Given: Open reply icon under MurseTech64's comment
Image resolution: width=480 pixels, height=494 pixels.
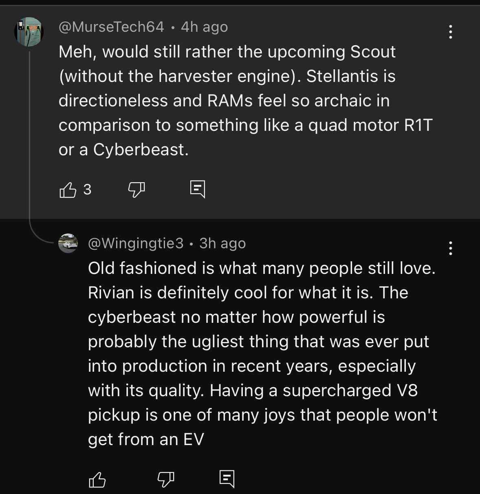Looking at the screenshot, I should [198, 190].
